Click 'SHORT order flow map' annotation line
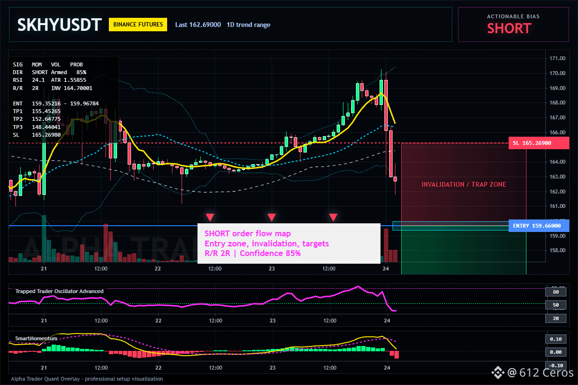578x385 pixels. pyautogui.click(x=248, y=233)
